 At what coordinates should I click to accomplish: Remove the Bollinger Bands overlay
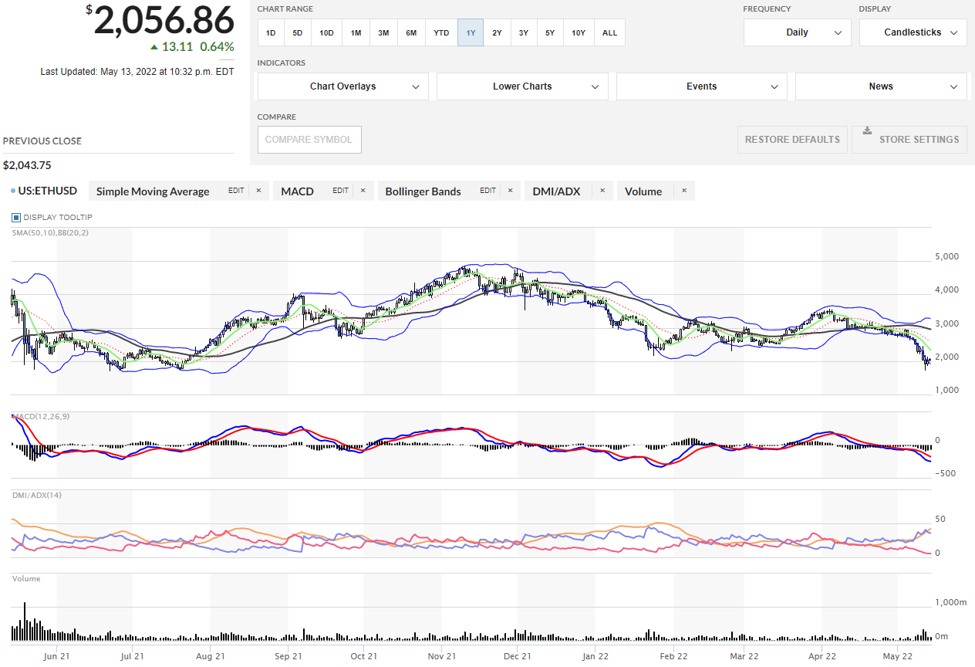(x=509, y=191)
